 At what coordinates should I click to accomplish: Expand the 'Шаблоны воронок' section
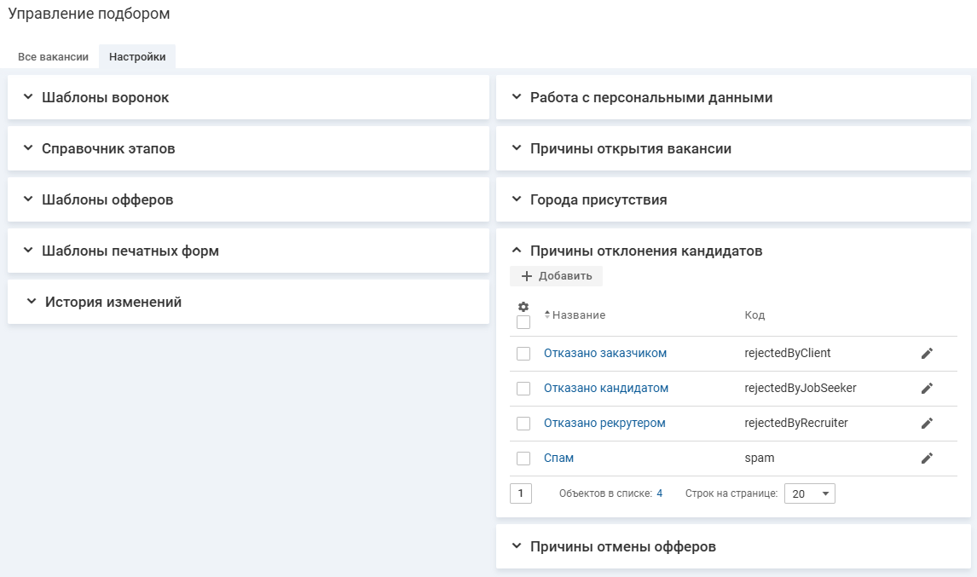105,98
